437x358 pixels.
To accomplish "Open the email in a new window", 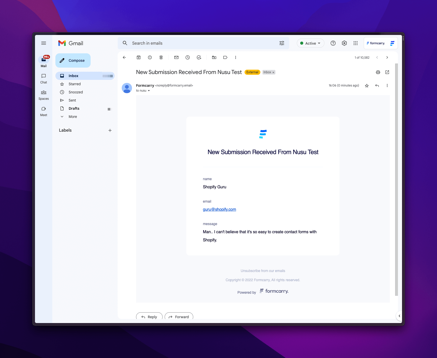I will point(387,72).
